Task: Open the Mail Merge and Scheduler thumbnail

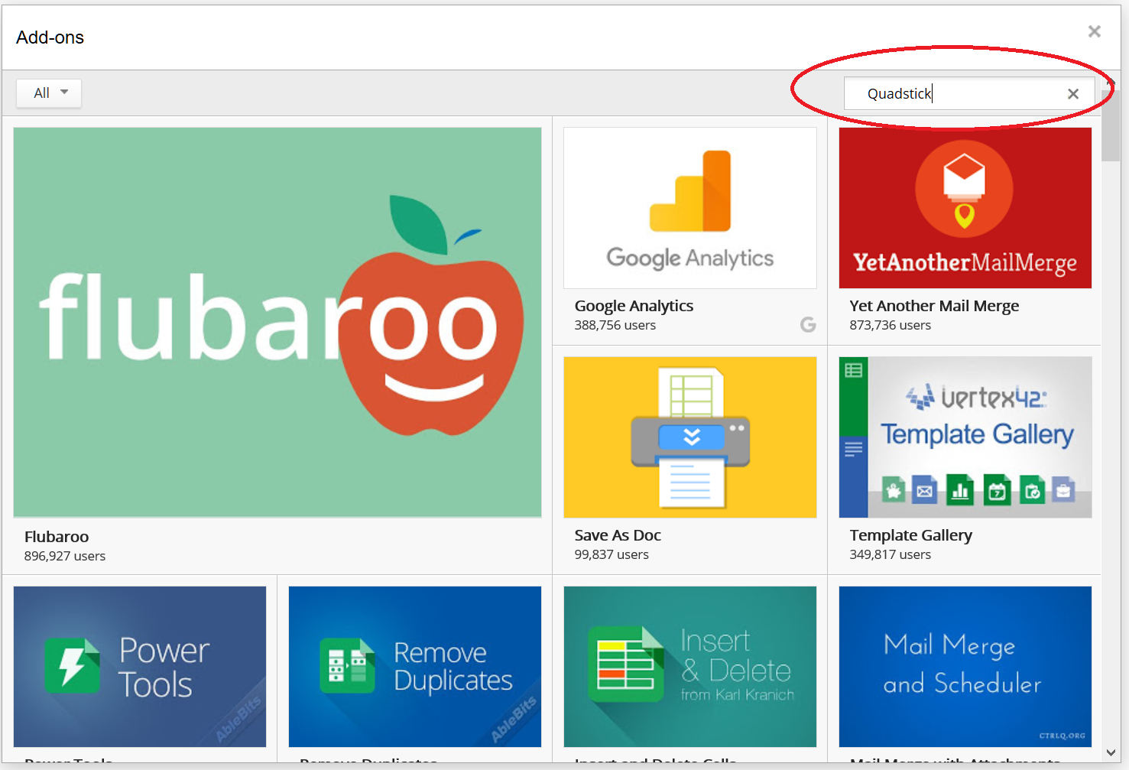Action: coord(965,667)
